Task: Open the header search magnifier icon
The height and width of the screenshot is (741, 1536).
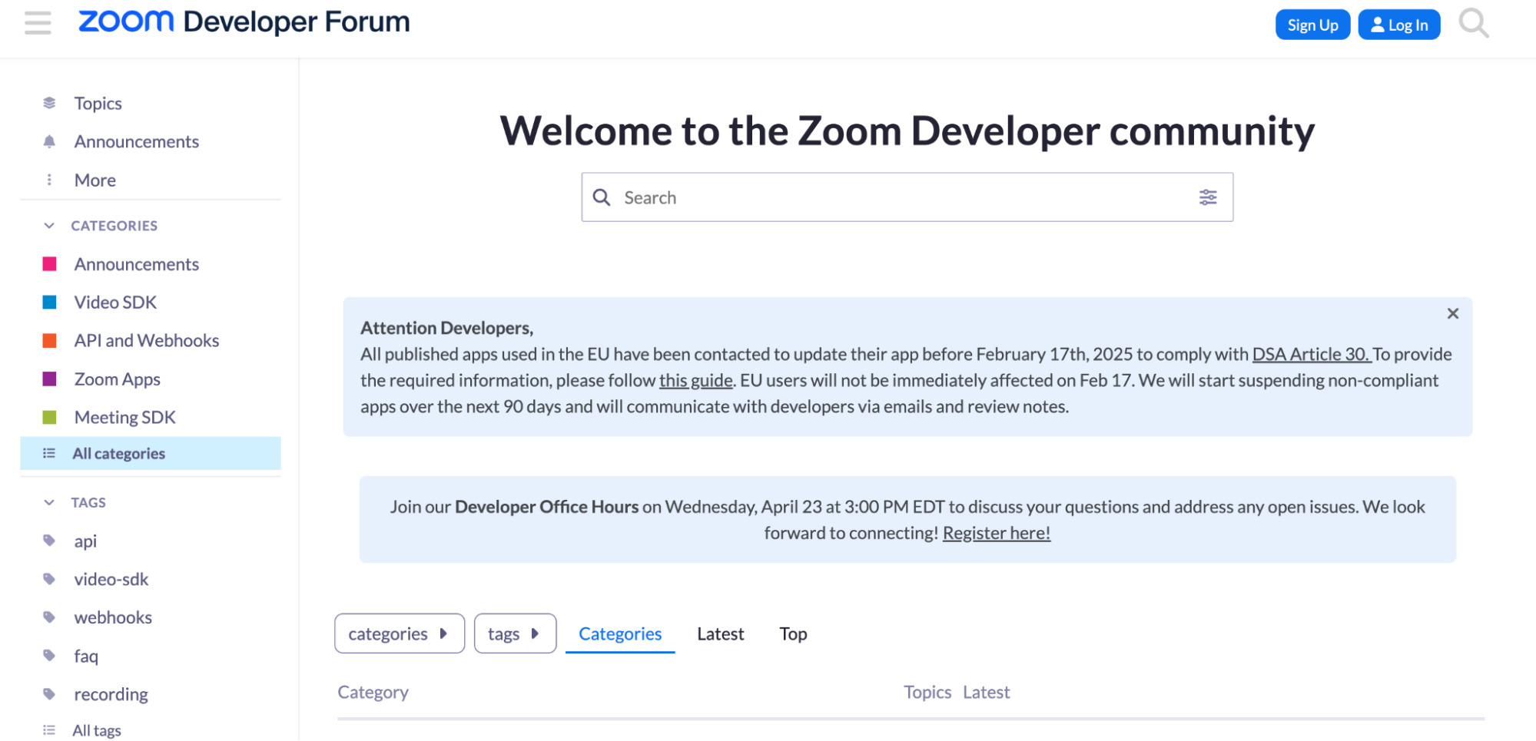Action: pos(1473,23)
